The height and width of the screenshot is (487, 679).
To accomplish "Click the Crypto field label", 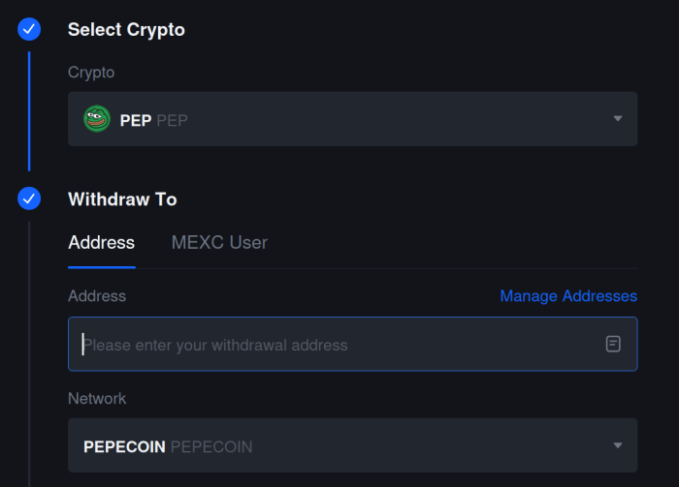I will (x=91, y=72).
